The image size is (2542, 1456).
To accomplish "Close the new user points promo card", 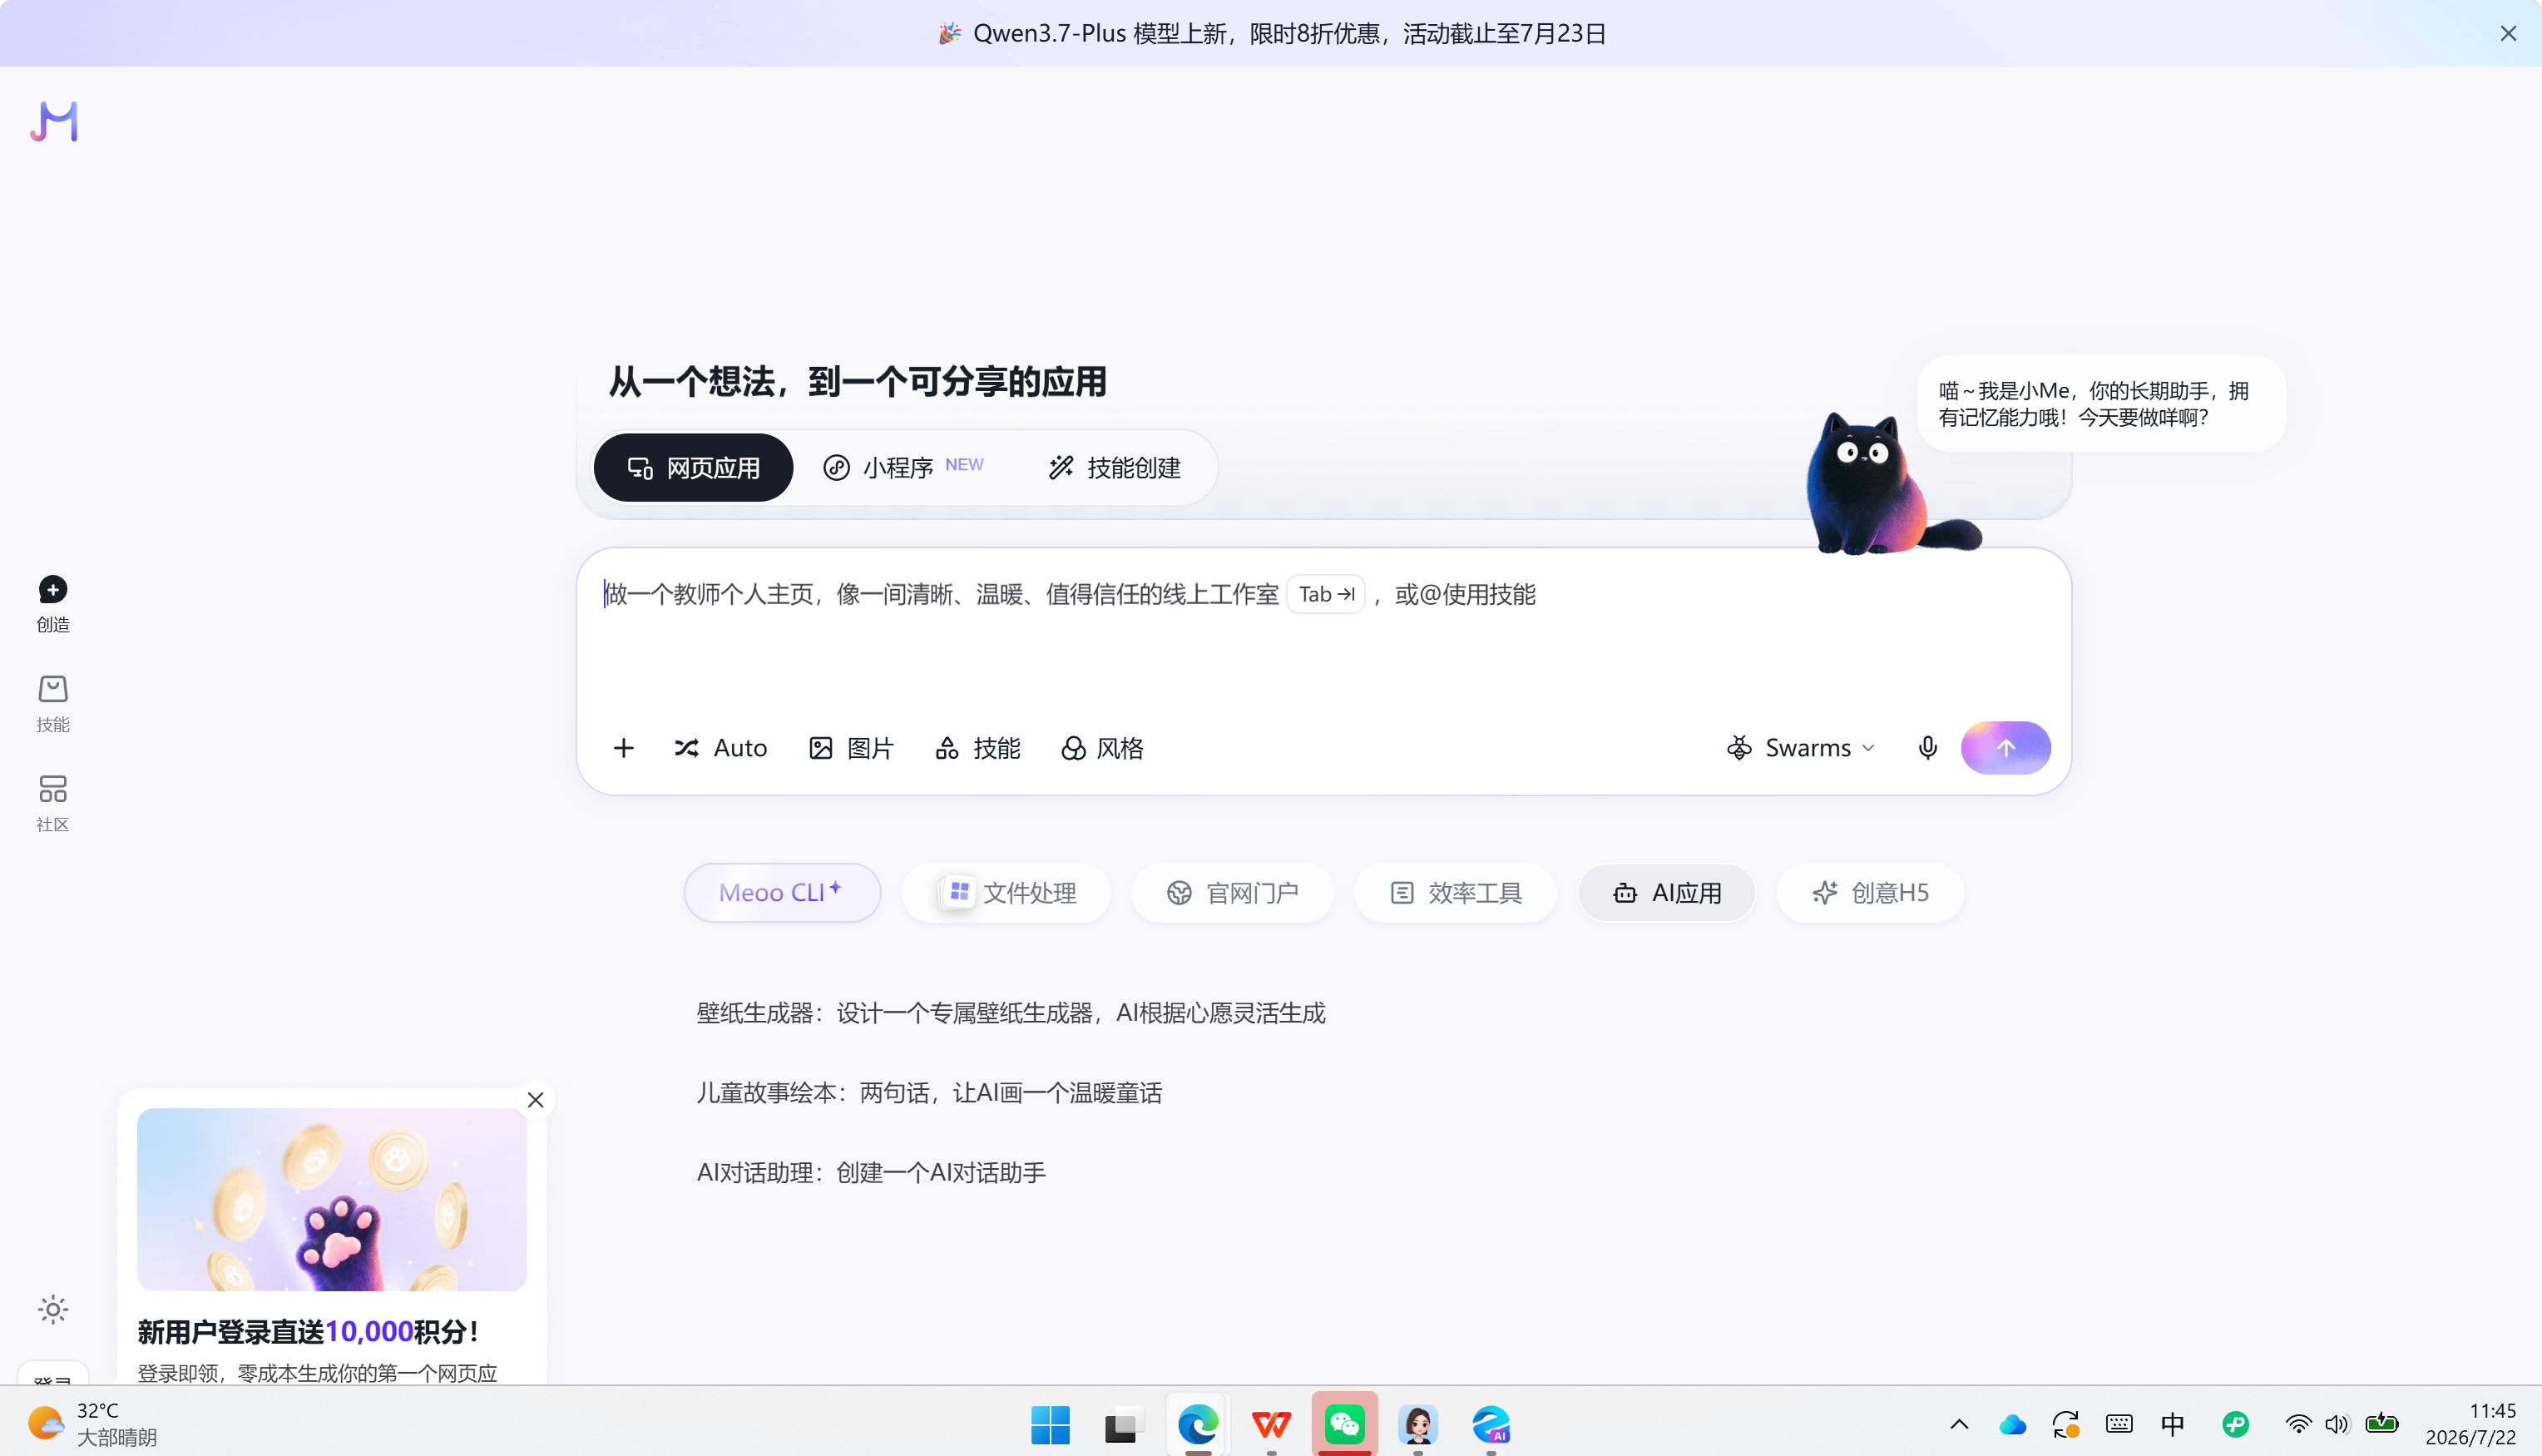I will point(536,1100).
